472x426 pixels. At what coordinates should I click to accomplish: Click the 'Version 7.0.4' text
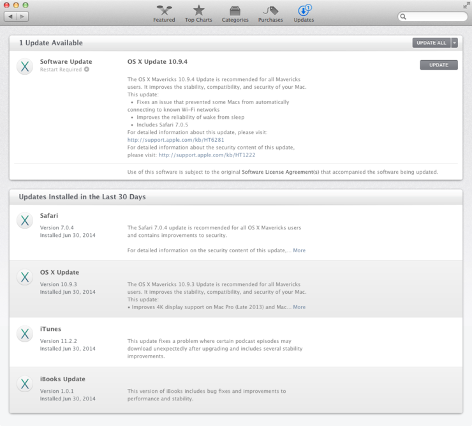pos(57,227)
